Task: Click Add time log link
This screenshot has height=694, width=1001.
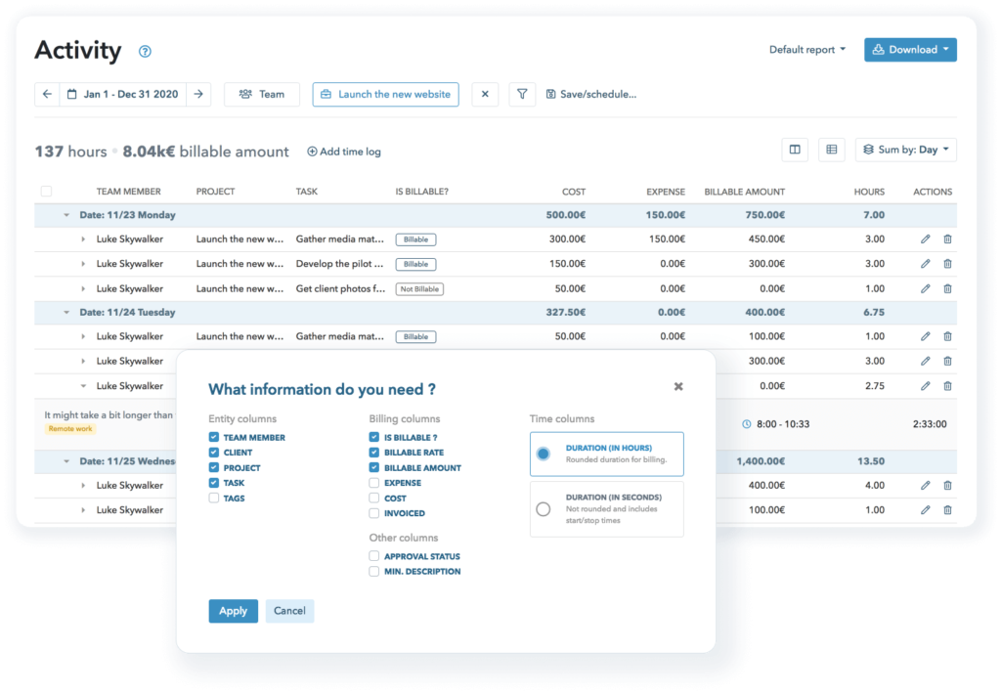Action: 344,152
